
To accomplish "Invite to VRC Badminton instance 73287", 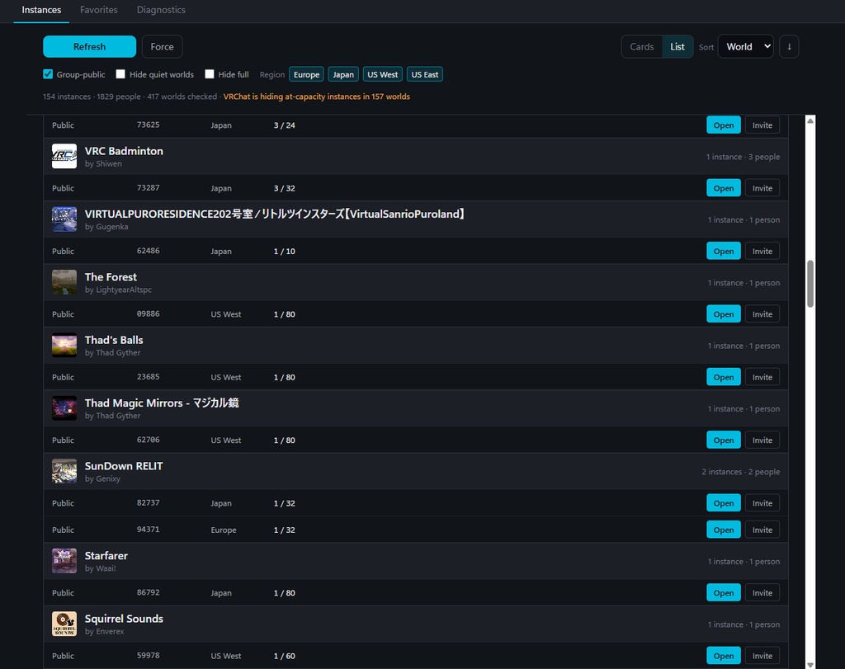I will [x=762, y=188].
